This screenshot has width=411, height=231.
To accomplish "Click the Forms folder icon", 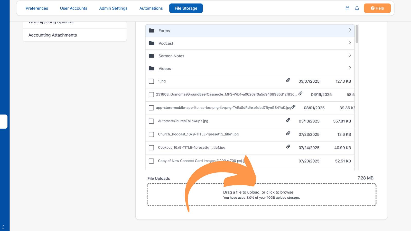I will coord(152,31).
